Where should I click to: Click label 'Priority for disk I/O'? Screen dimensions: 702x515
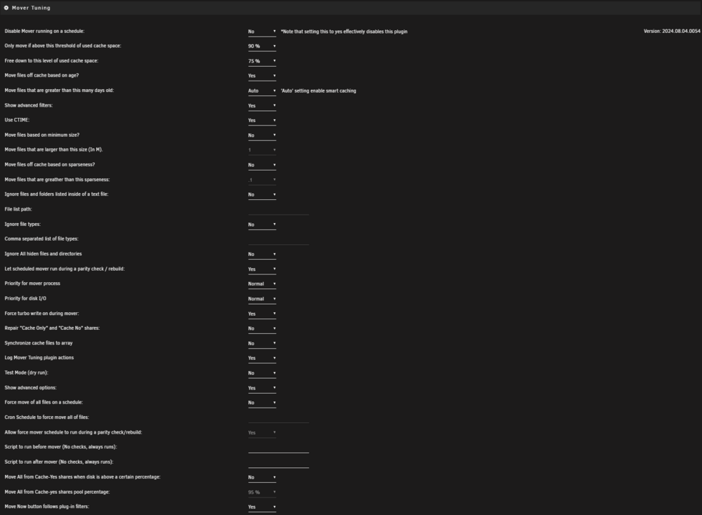(x=25, y=298)
